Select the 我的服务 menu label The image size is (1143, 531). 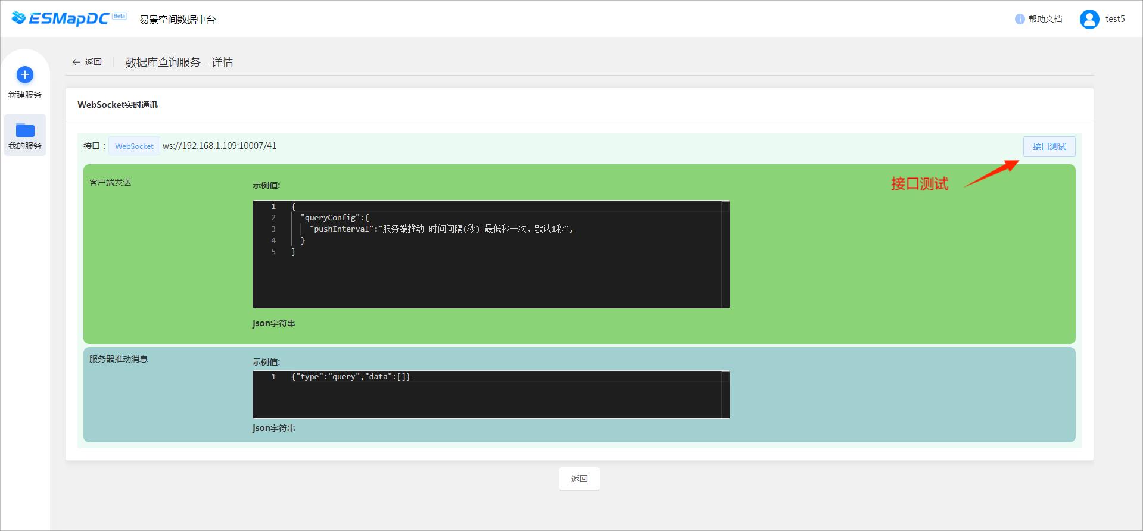pyautogui.click(x=25, y=146)
